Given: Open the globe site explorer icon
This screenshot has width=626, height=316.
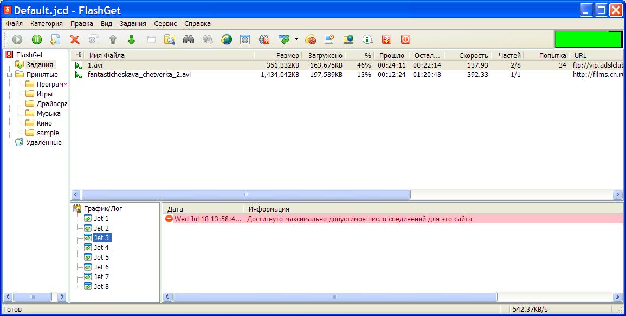Looking at the screenshot, I should point(227,40).
